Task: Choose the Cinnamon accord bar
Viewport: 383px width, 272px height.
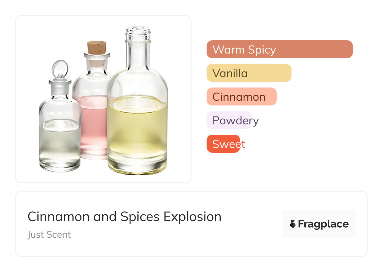Action: (x=241, y=97)
